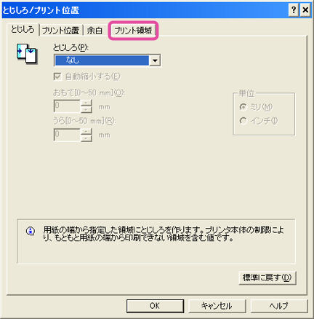Open the とじしろ dropdown arrow
This screenshot has width=314, height=319.
tap(155, 60)
